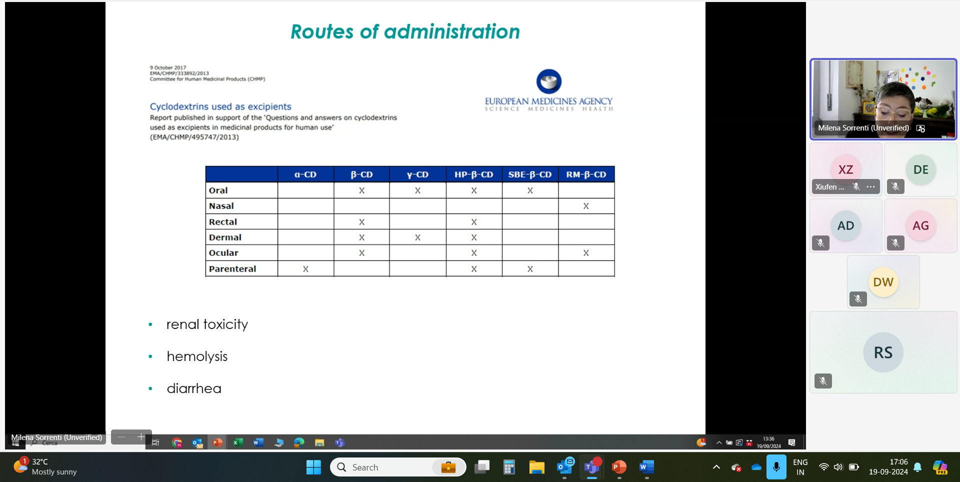Screen dimensions: 960x482
Task: Click the 'Routes of administration' slide title
Action: 405,31
